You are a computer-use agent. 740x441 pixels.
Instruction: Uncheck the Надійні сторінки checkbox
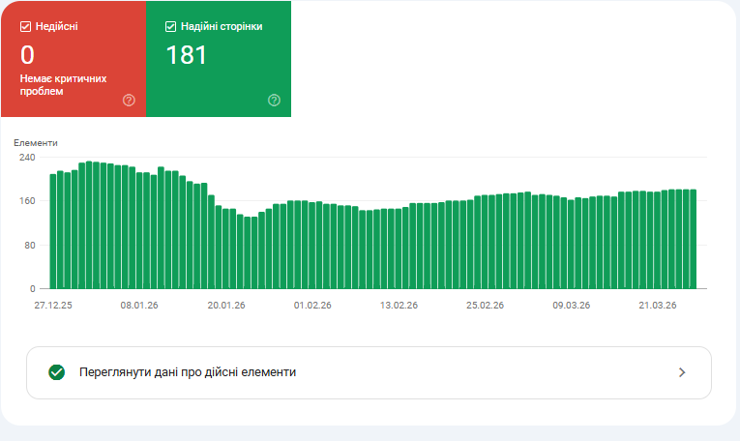170,27
